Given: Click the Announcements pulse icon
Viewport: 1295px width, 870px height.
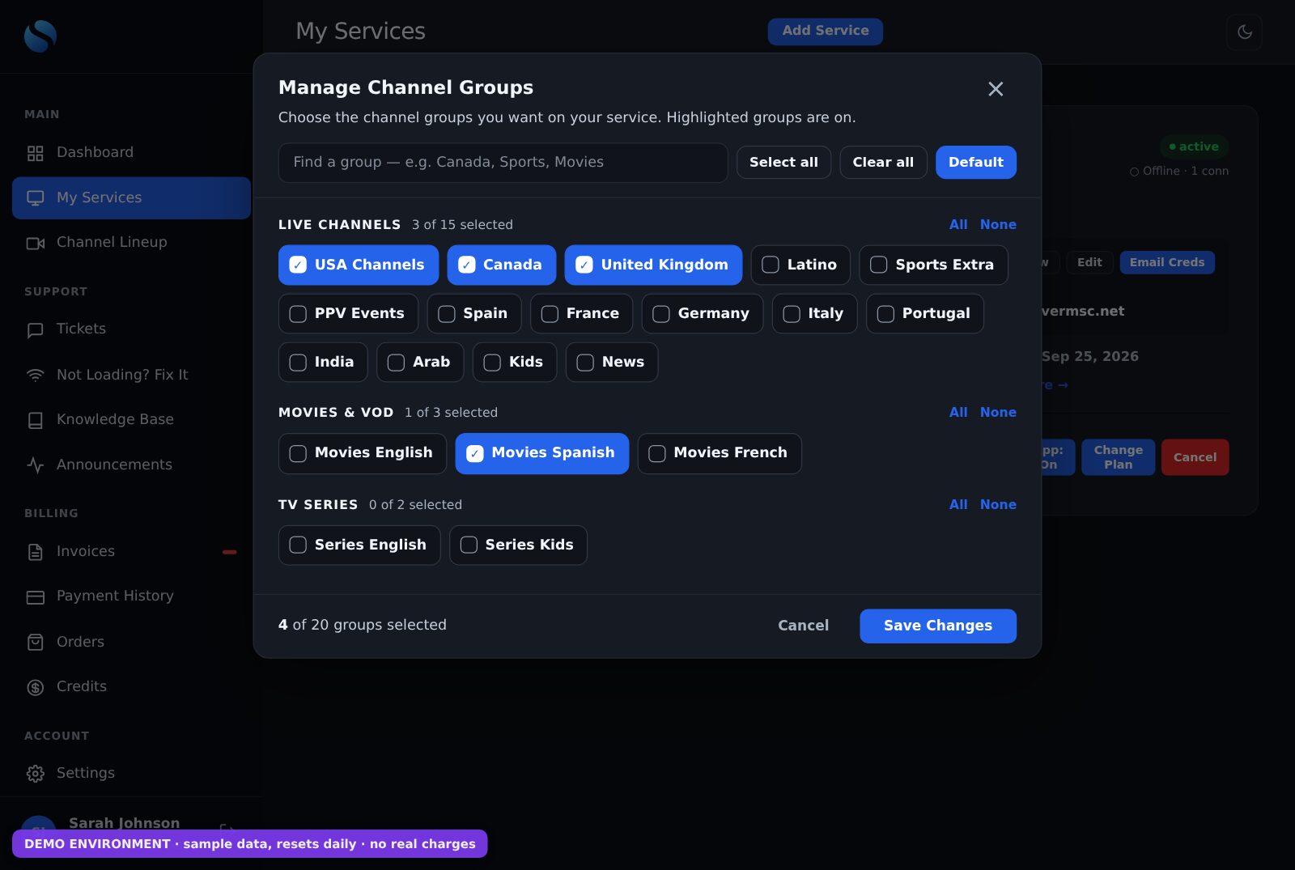Looking at the screenshot, I should (35, 465).
